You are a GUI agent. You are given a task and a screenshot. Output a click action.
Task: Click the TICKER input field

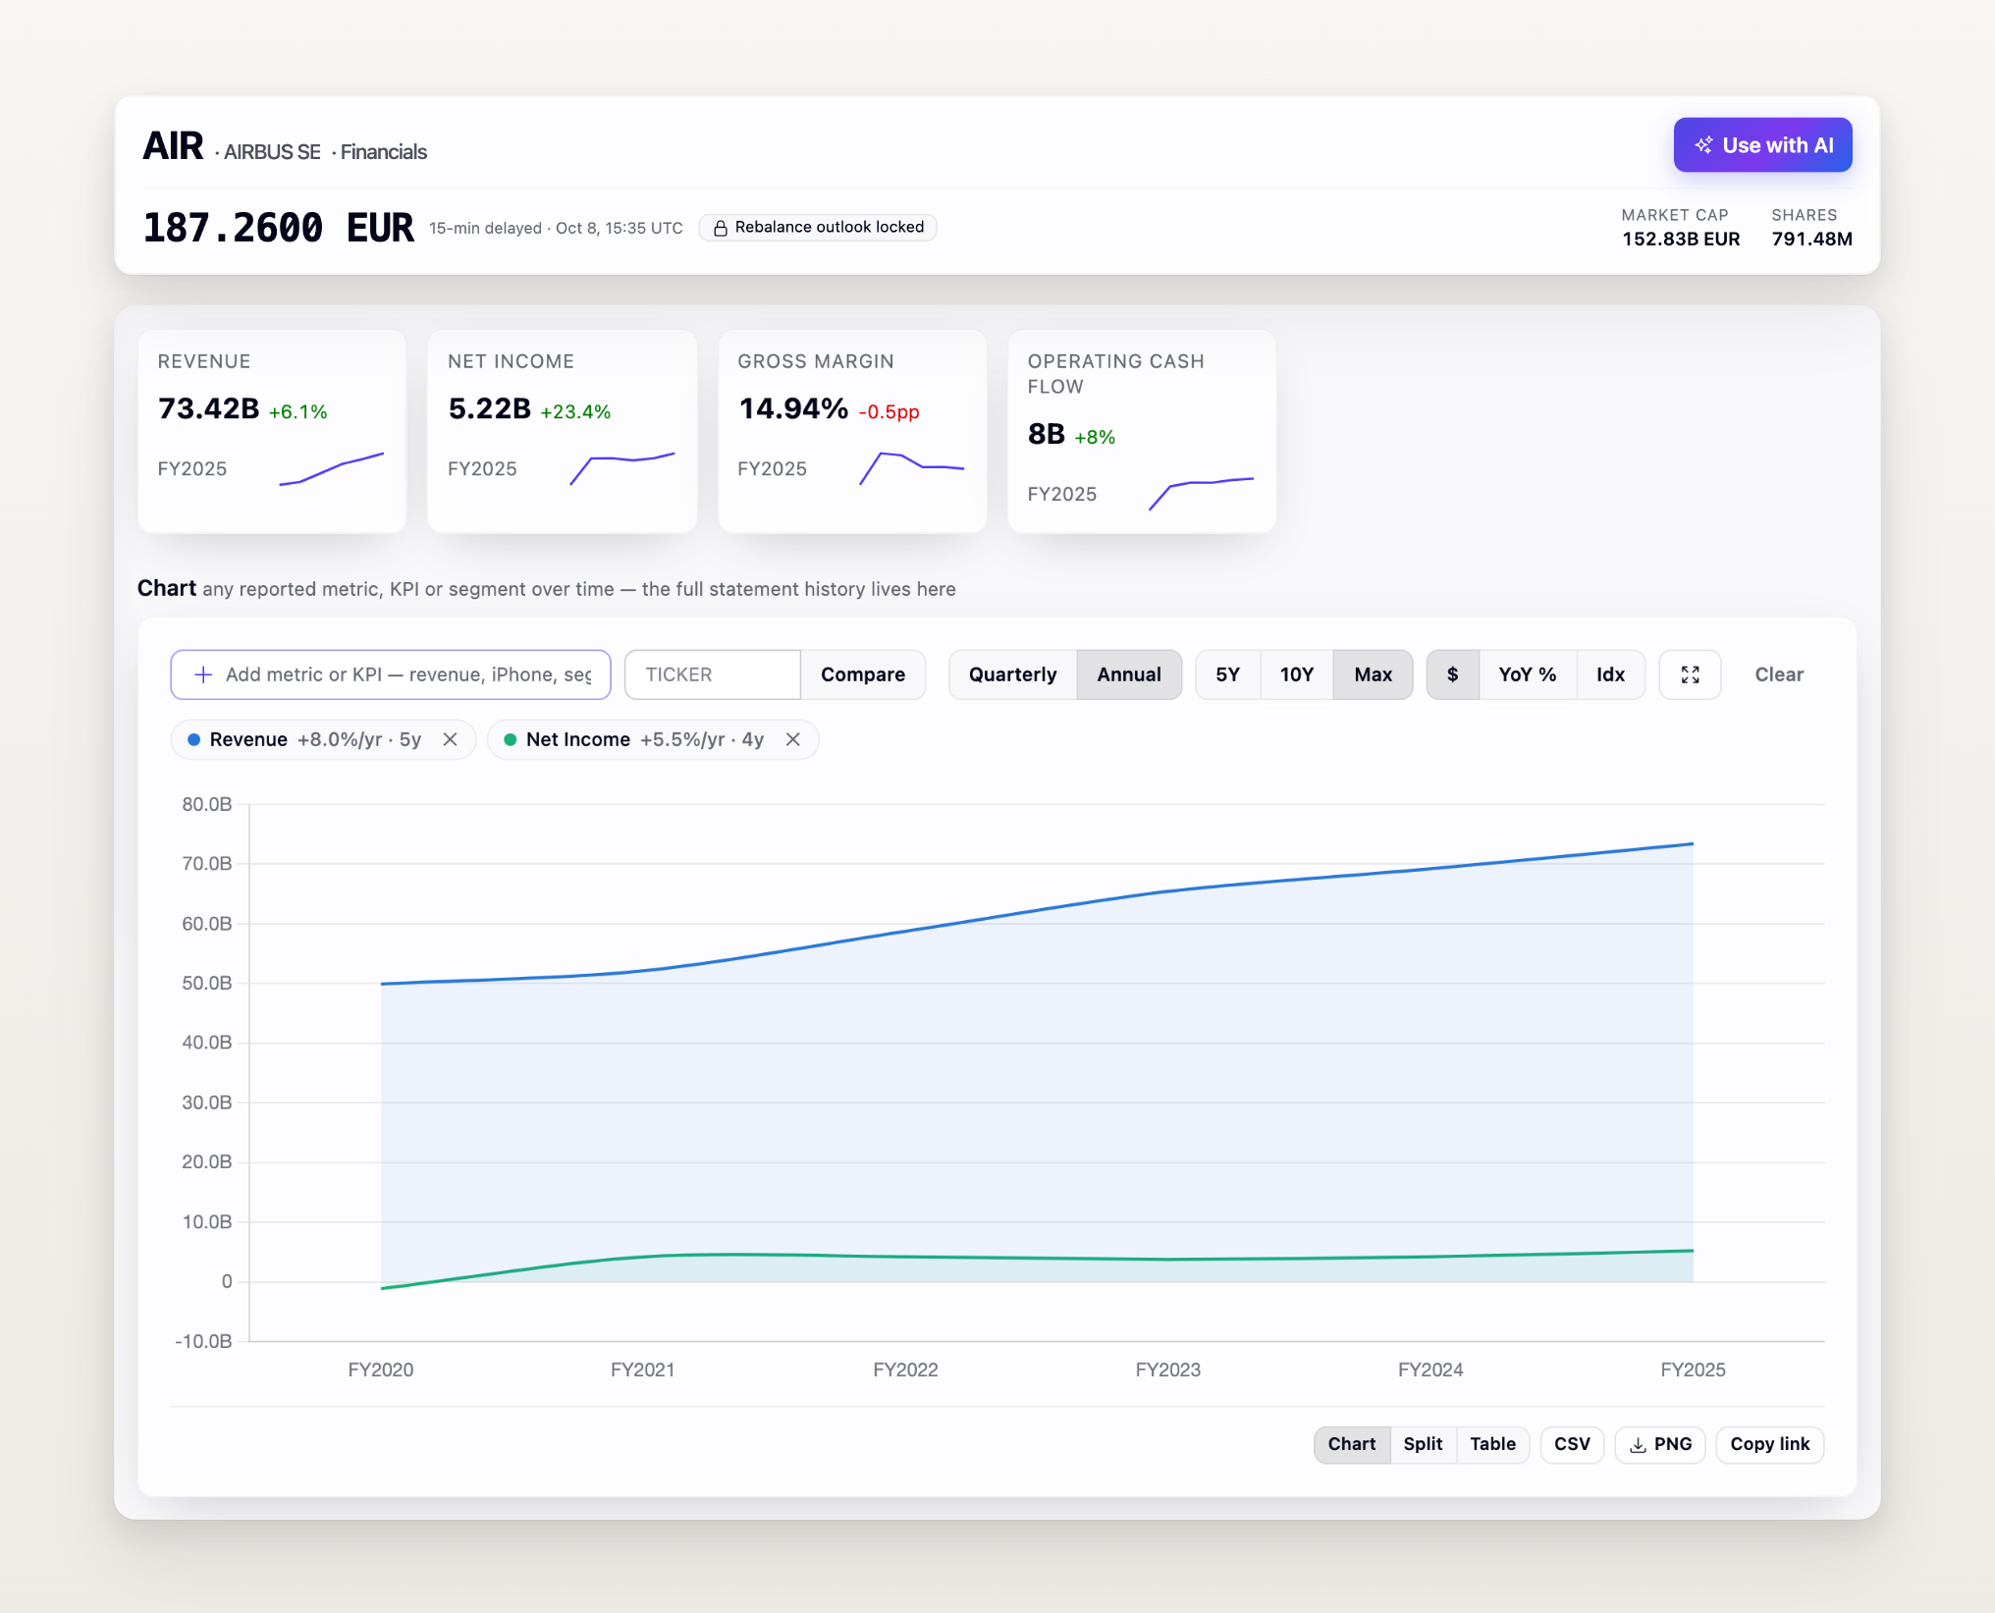(x=713, y=674)
